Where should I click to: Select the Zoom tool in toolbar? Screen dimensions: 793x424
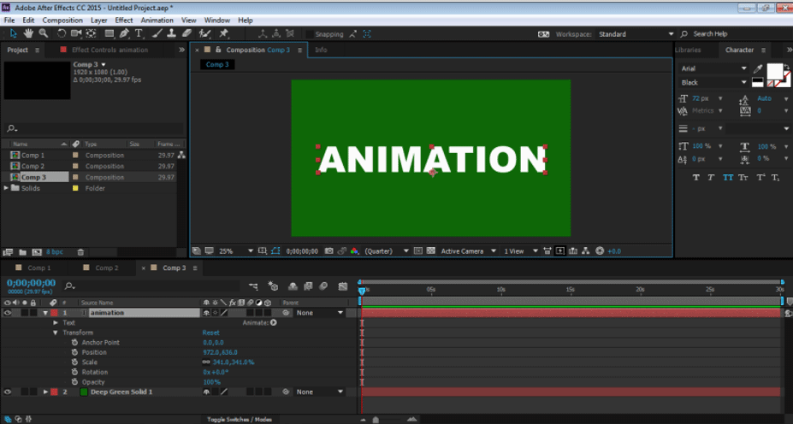click(44, 33)
